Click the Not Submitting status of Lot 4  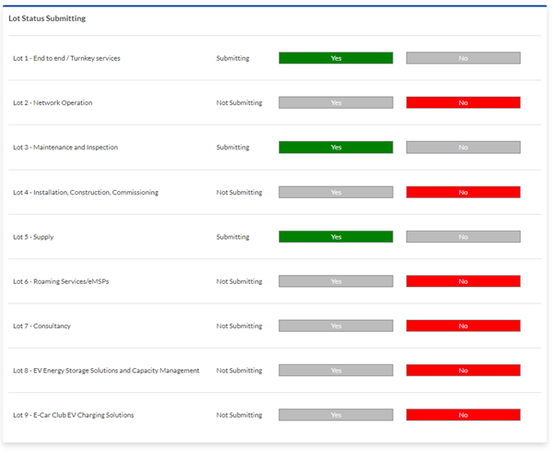239,192
